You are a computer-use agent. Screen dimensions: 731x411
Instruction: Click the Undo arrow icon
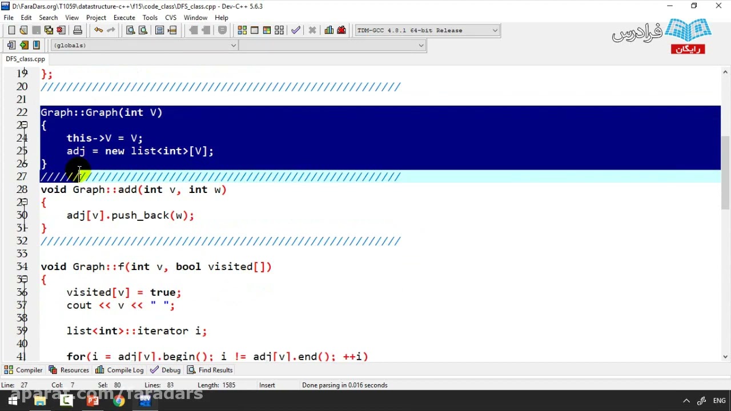click(98, 30)
